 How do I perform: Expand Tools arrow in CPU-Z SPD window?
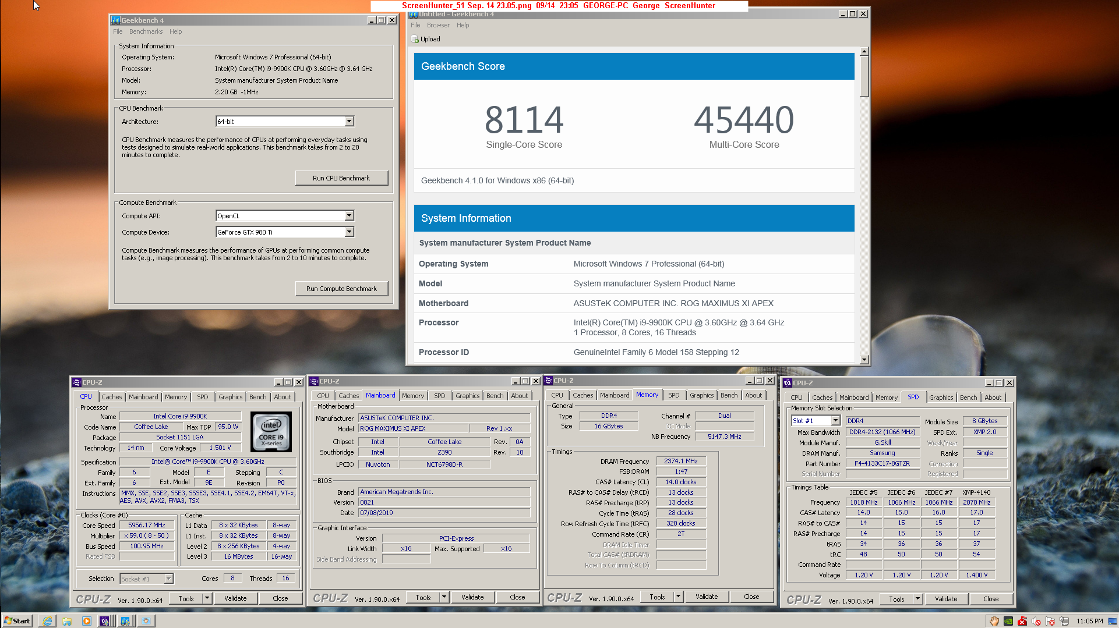tap(917, 599)
